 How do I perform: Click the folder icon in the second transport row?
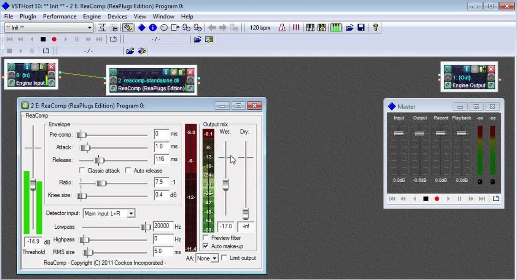pyautogui.click(x=130, y=51)
